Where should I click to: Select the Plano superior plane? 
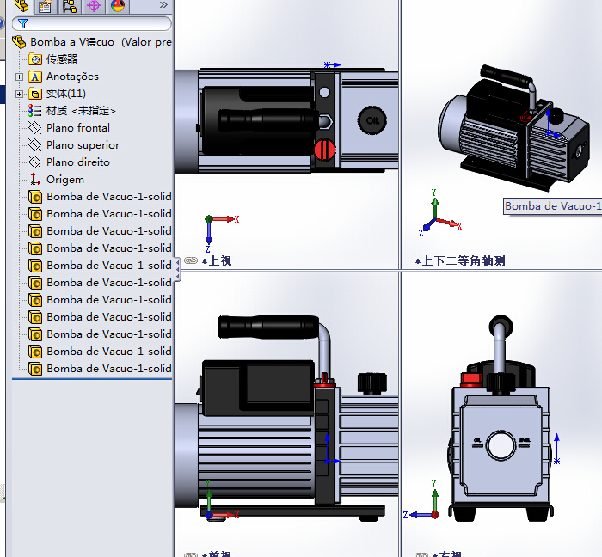point(74,145)
